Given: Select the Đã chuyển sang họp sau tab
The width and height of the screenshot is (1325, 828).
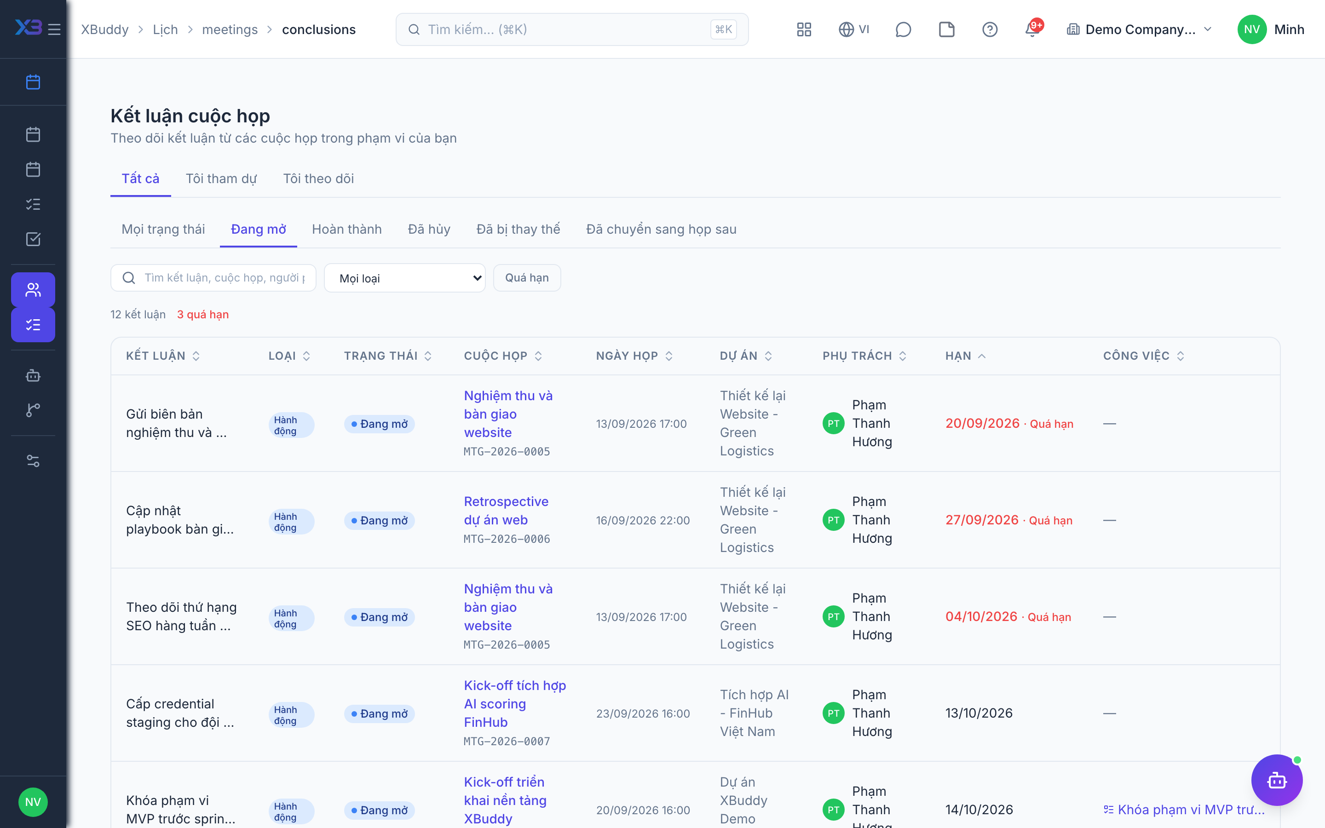Looking at the screenshot, I should (661, 229).
